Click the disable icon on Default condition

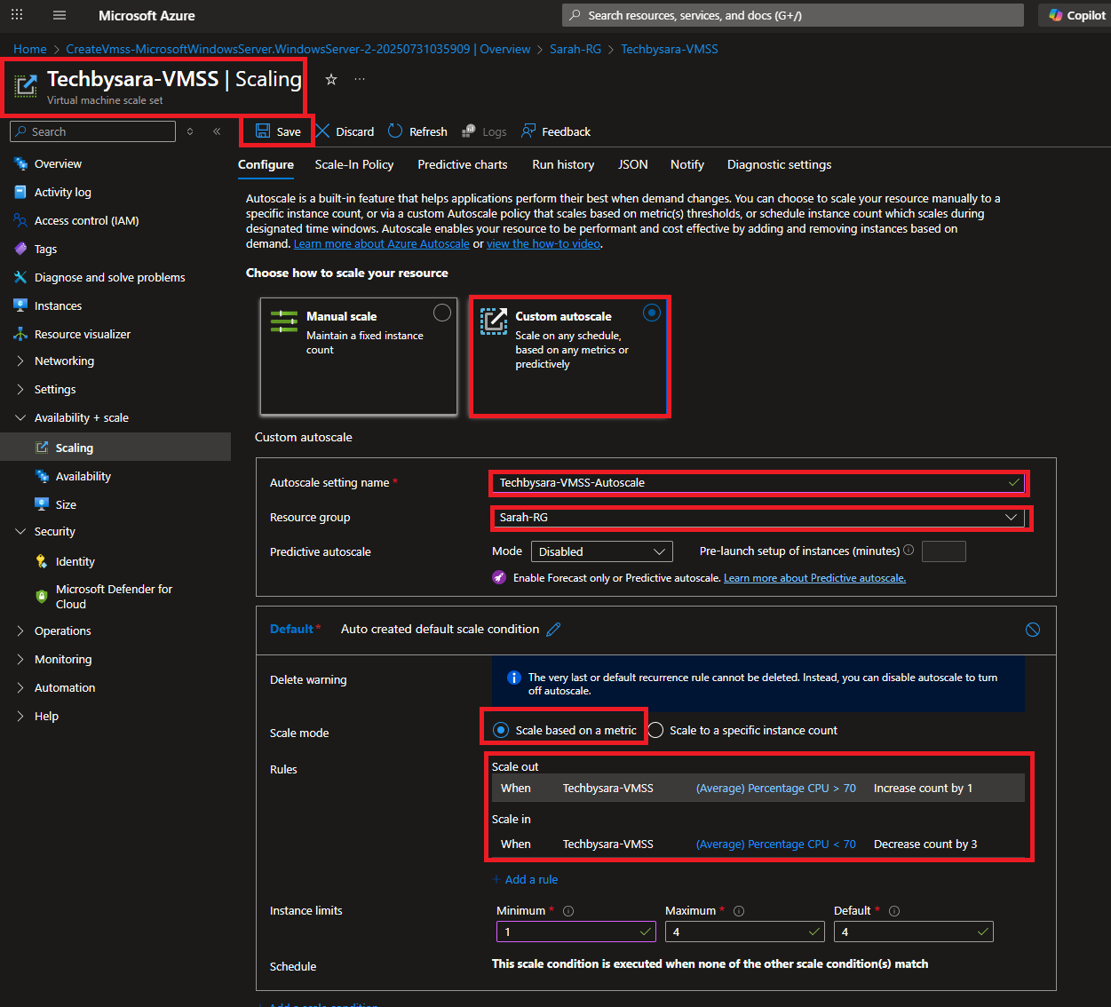(x=1033, y=630)
